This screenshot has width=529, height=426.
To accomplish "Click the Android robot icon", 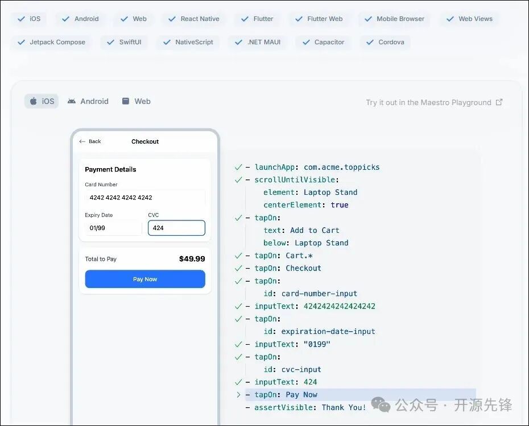I will [72, 101].
